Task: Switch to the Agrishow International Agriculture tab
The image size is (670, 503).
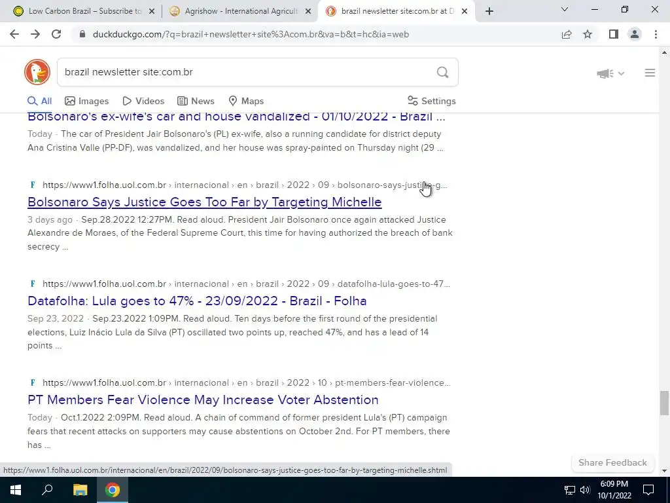Action: pyautogui.click(x=239, y=12)
